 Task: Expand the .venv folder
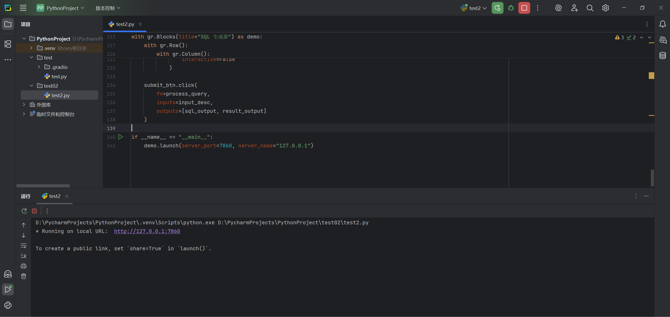point(31,48)
